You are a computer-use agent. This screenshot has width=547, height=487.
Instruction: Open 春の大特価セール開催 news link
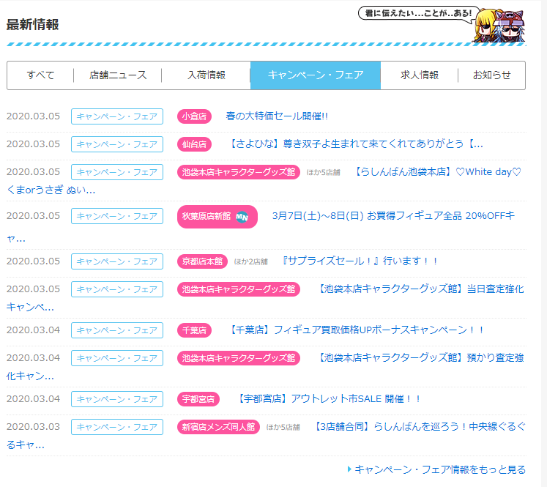(277, 116)
